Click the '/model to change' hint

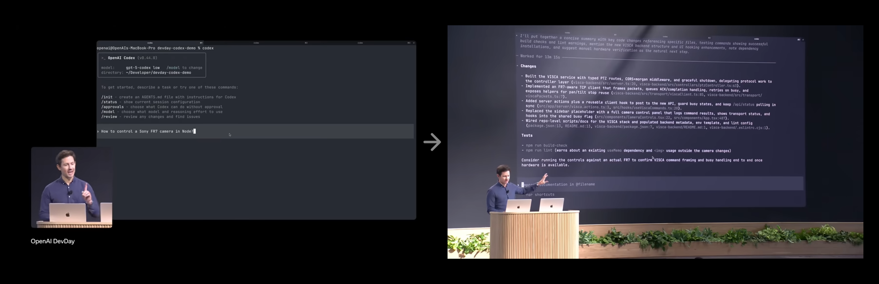(x=185, y=68)
